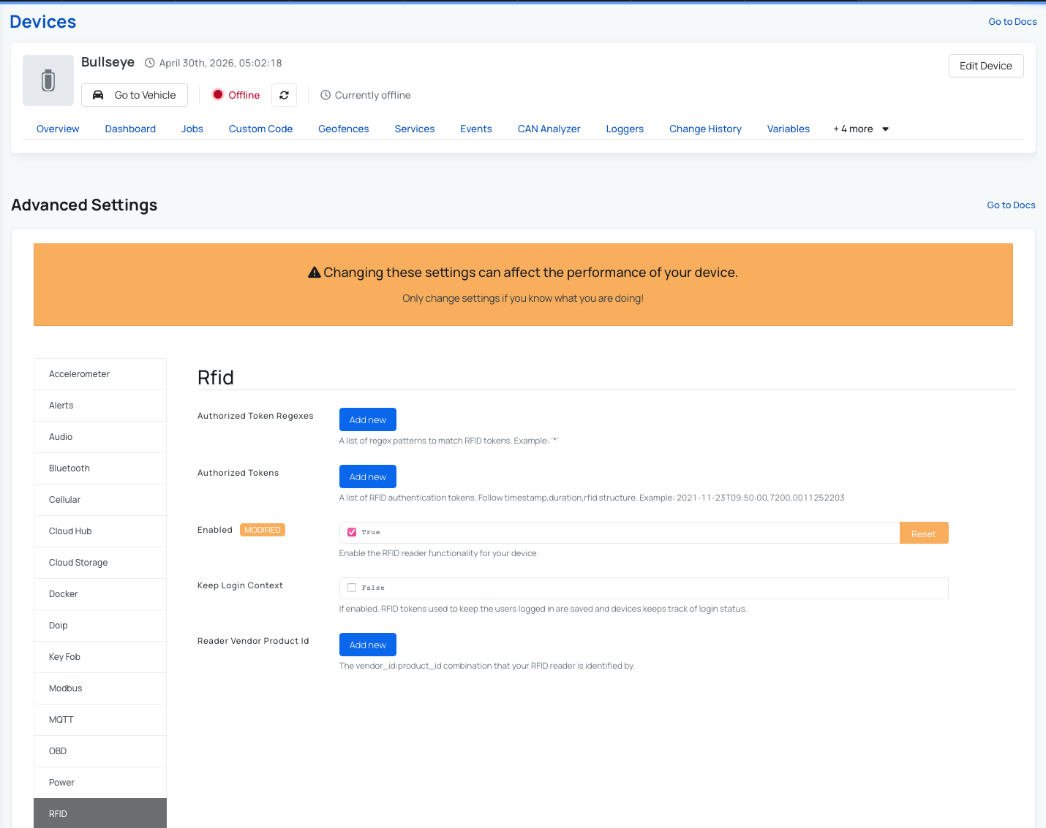Open Power settings category

point(100,783)
